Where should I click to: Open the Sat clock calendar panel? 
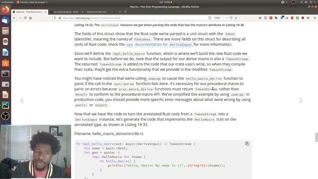tap(165, 2)
